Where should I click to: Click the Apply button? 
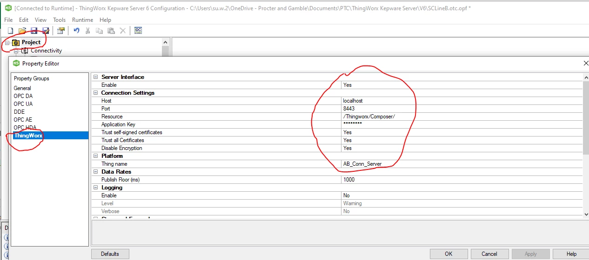coord(530,254)
